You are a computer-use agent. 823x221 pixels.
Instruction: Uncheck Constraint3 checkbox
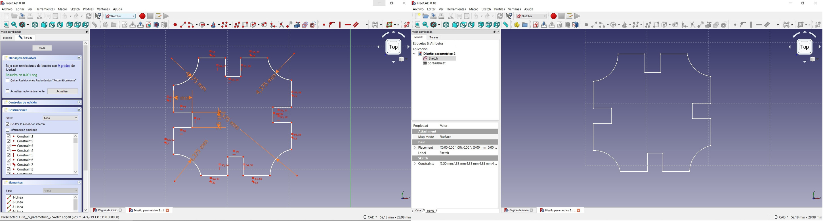9,146
